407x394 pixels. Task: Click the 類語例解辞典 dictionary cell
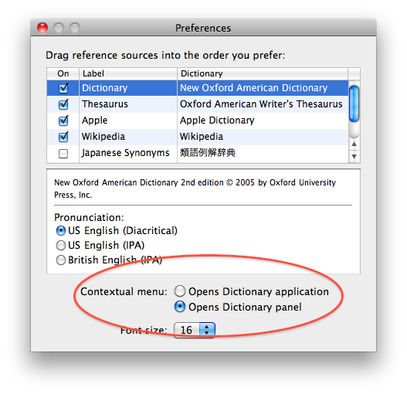point(208,153)
